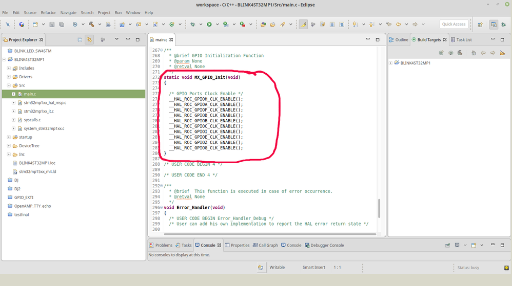Click the Back navigation arrow icon
Screen dimensions: 512x286
[399, 24]
